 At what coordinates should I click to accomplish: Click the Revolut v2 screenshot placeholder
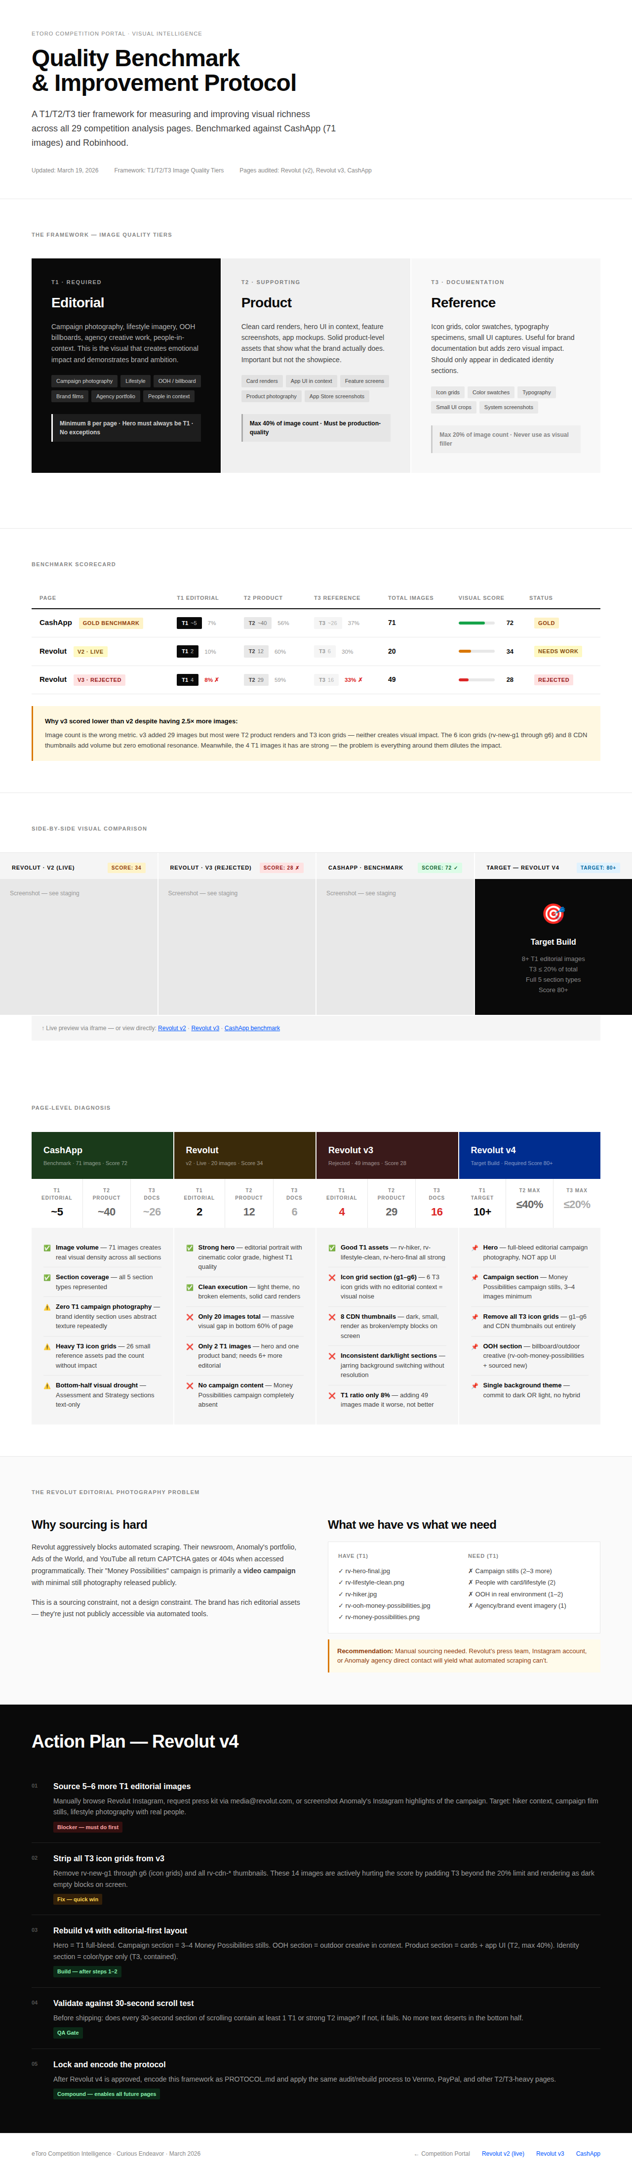[x=79, y=947]
